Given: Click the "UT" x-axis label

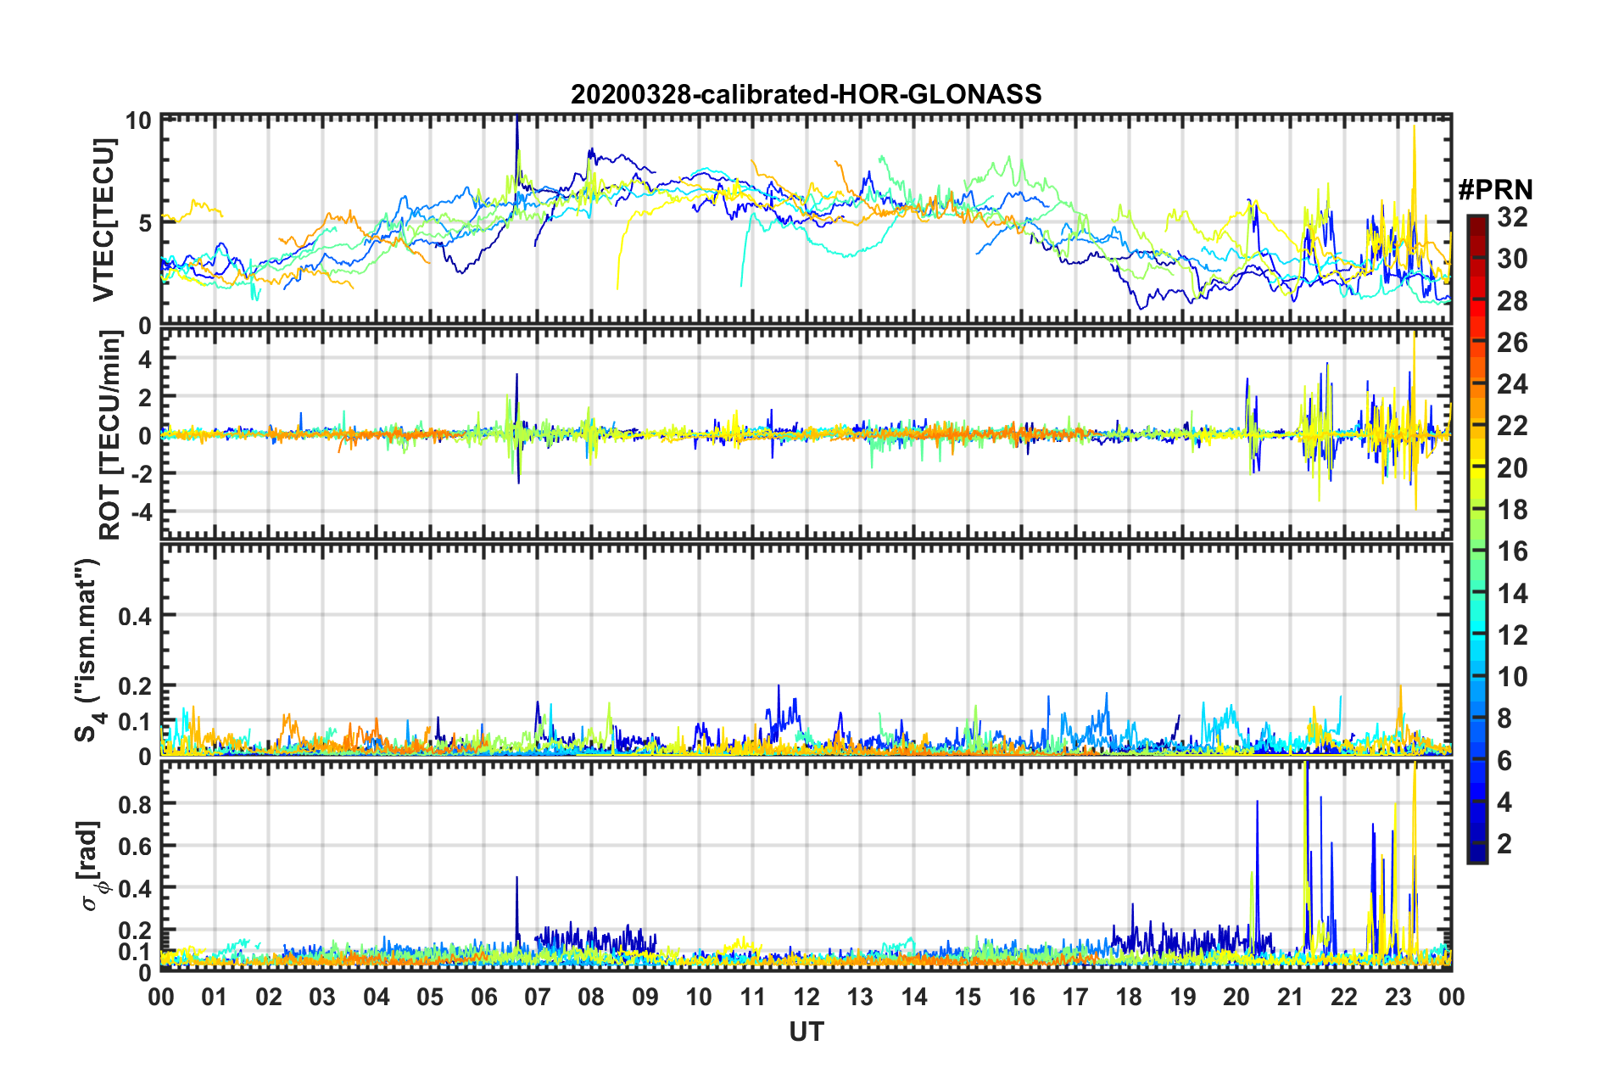Looking at the screenshot, I should (x=806, y=1031).
